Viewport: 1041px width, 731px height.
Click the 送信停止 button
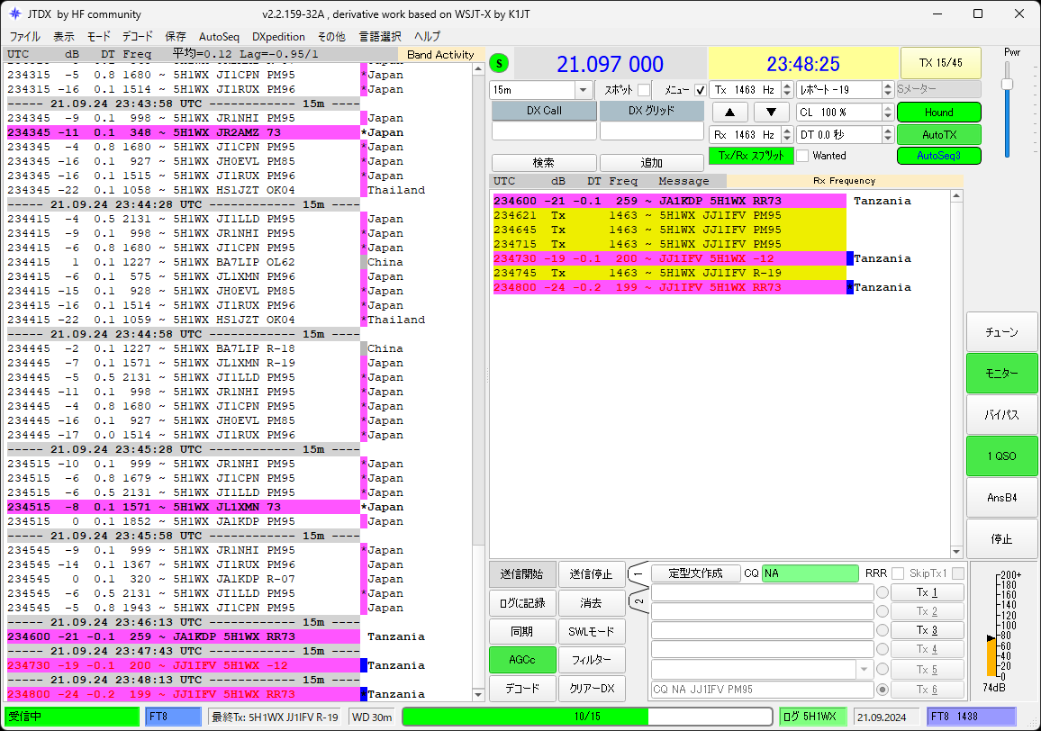tap(591, 573)
